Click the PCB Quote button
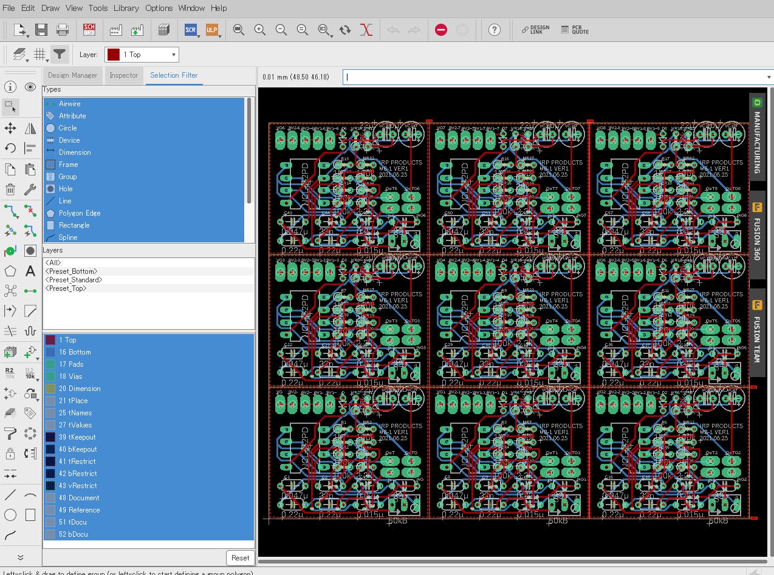Image resolution: width=774 pixels, height=575 pixels. click(x=574, y=30)
